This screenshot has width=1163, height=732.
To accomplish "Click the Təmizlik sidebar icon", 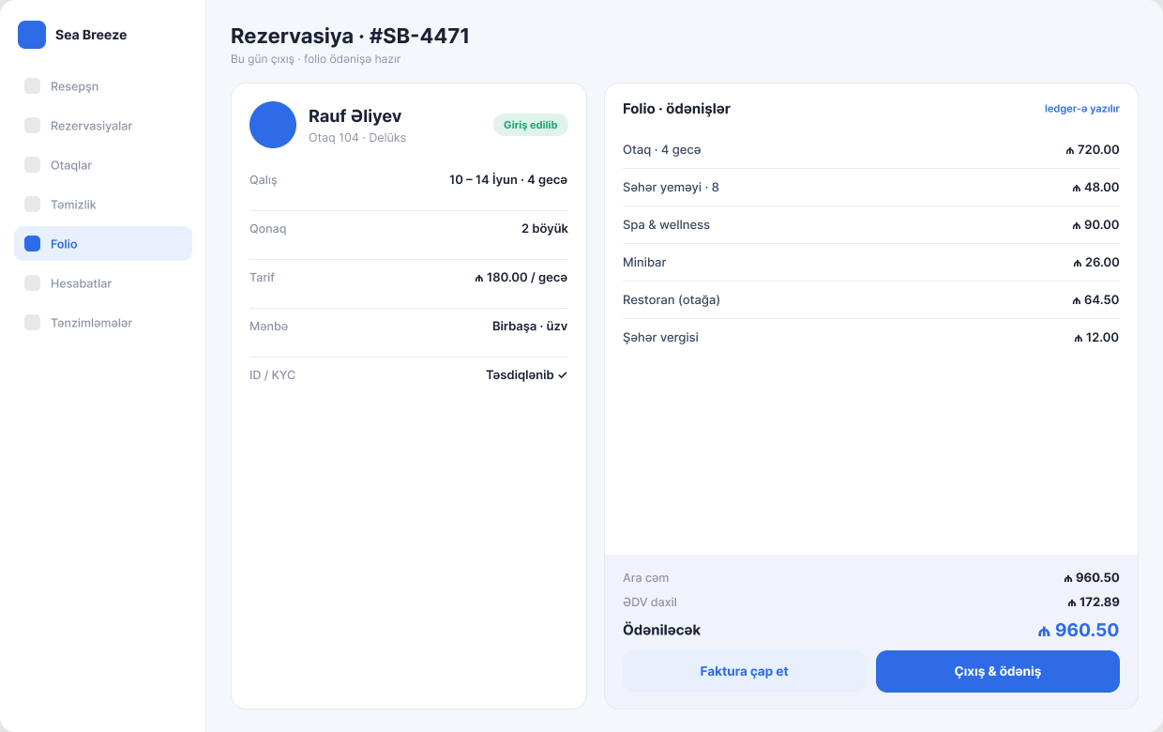I will point(32,205).
